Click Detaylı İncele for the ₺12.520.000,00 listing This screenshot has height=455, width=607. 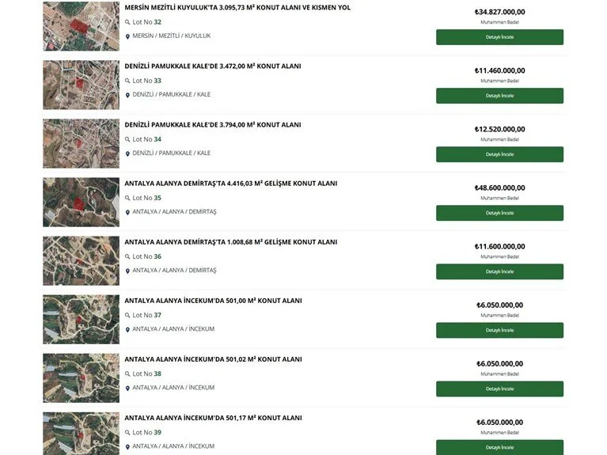(499, 154)
